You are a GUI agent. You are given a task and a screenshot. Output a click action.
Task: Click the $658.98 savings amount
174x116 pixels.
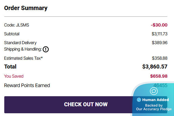pos(159,76)
